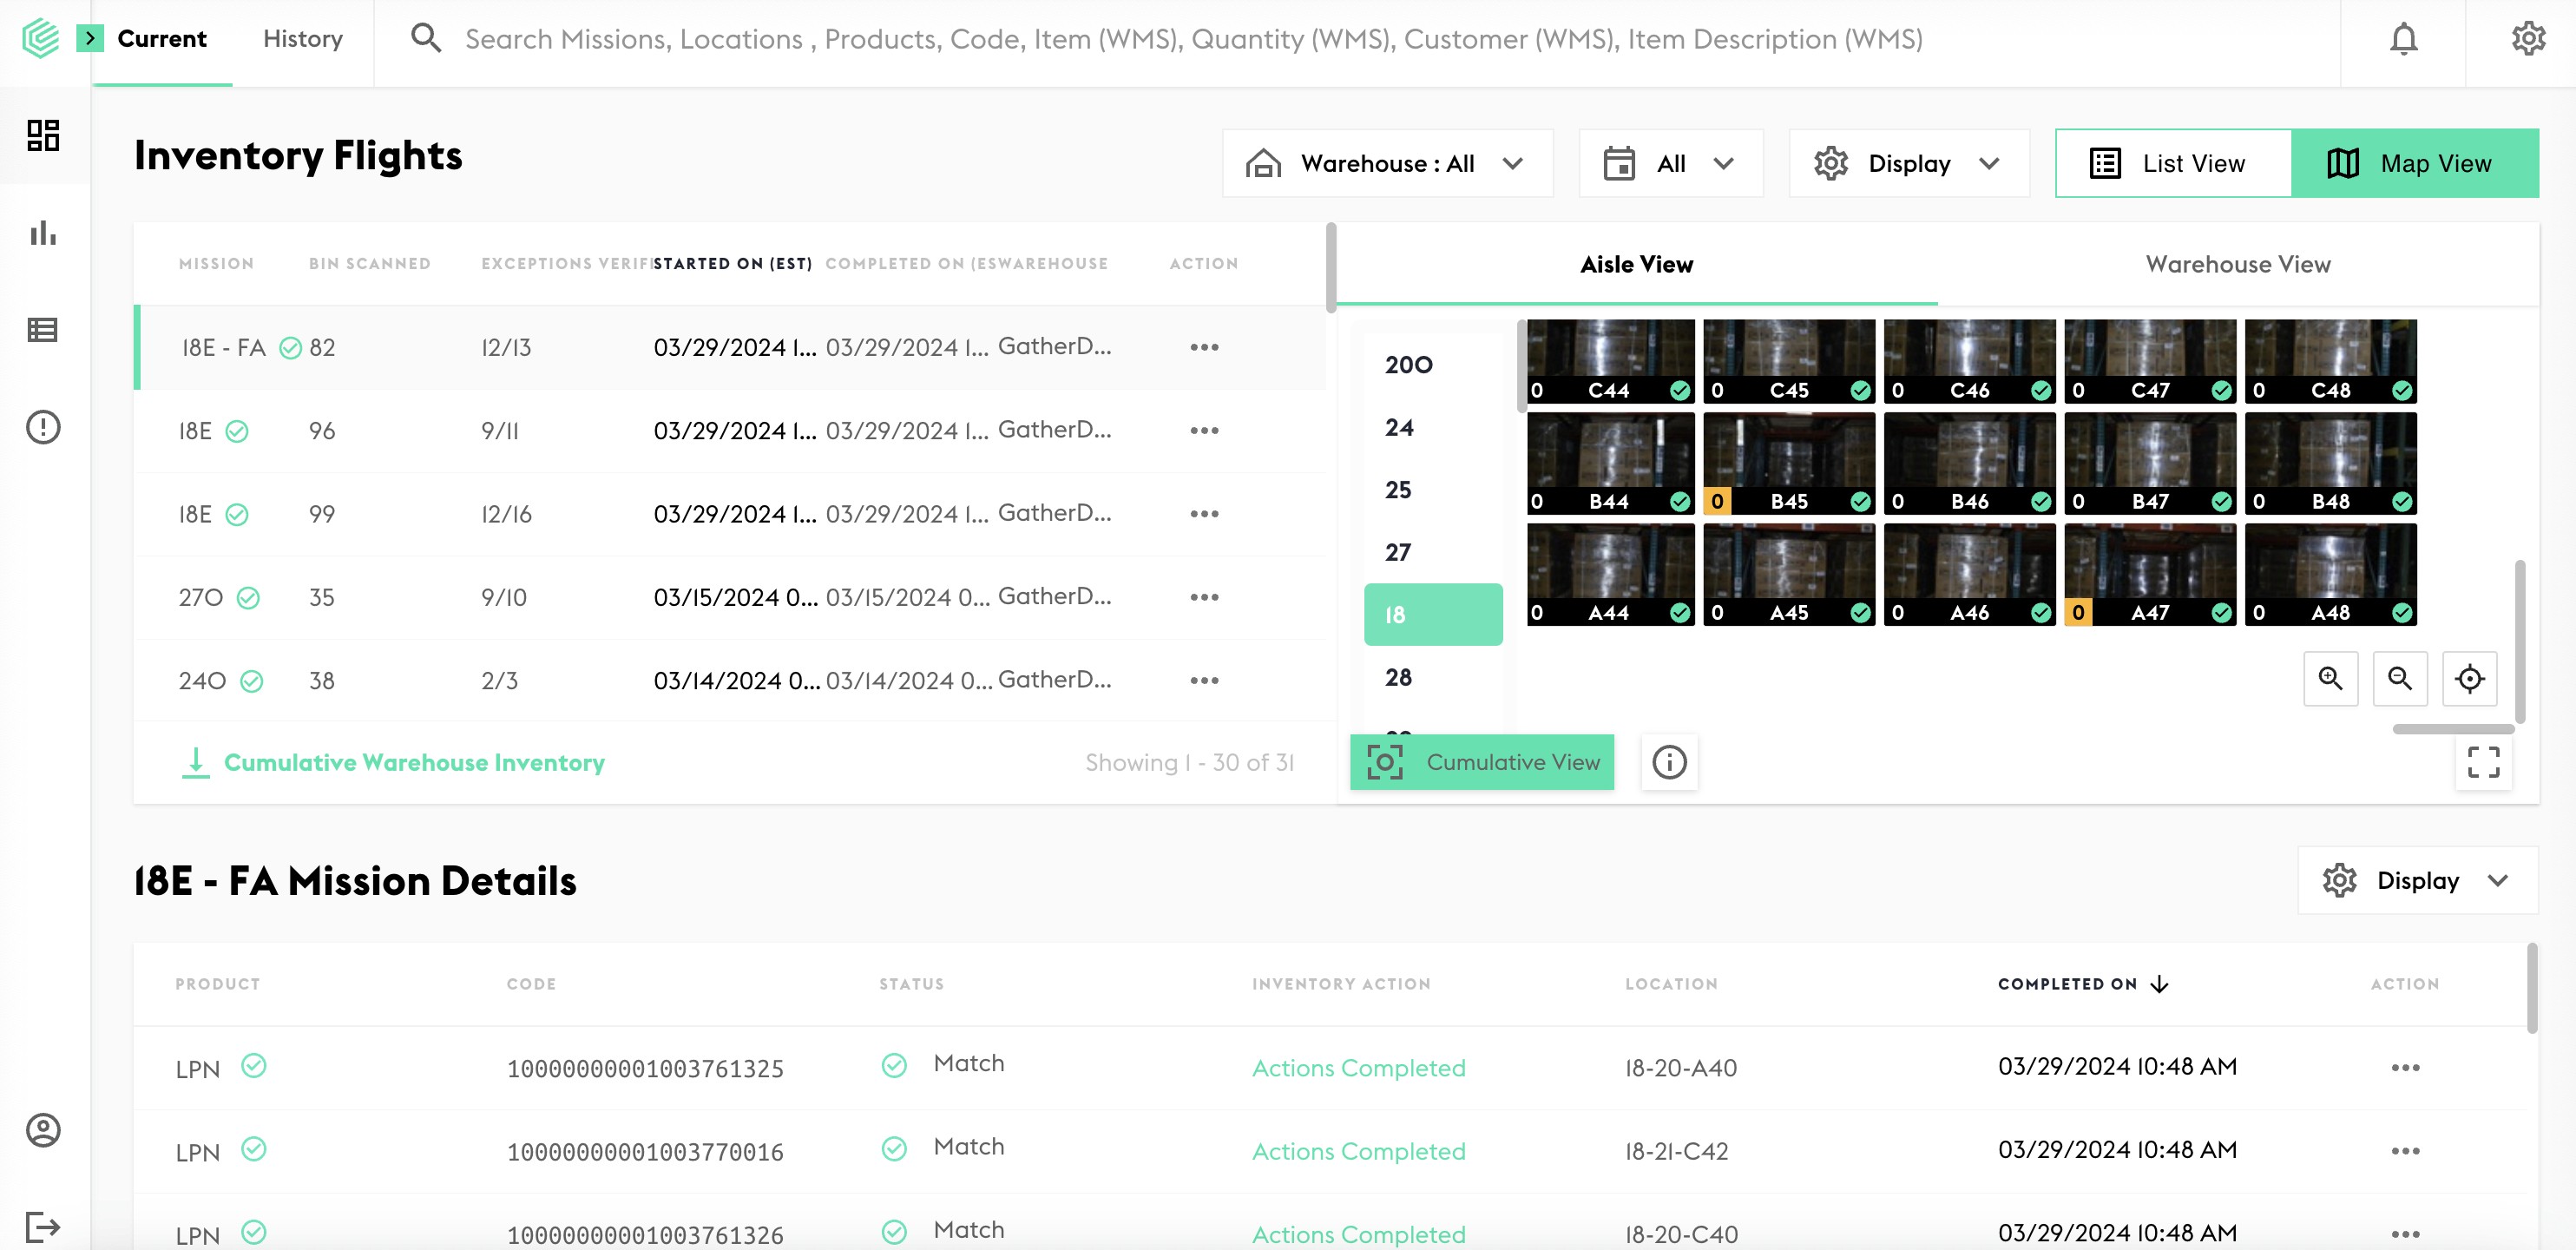Click the map horizontal scrollbar
Screen dimensions: 2576x1250
2453,729
